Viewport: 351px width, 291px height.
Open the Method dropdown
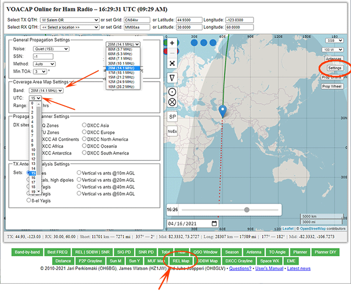click(x=44, y=64)
